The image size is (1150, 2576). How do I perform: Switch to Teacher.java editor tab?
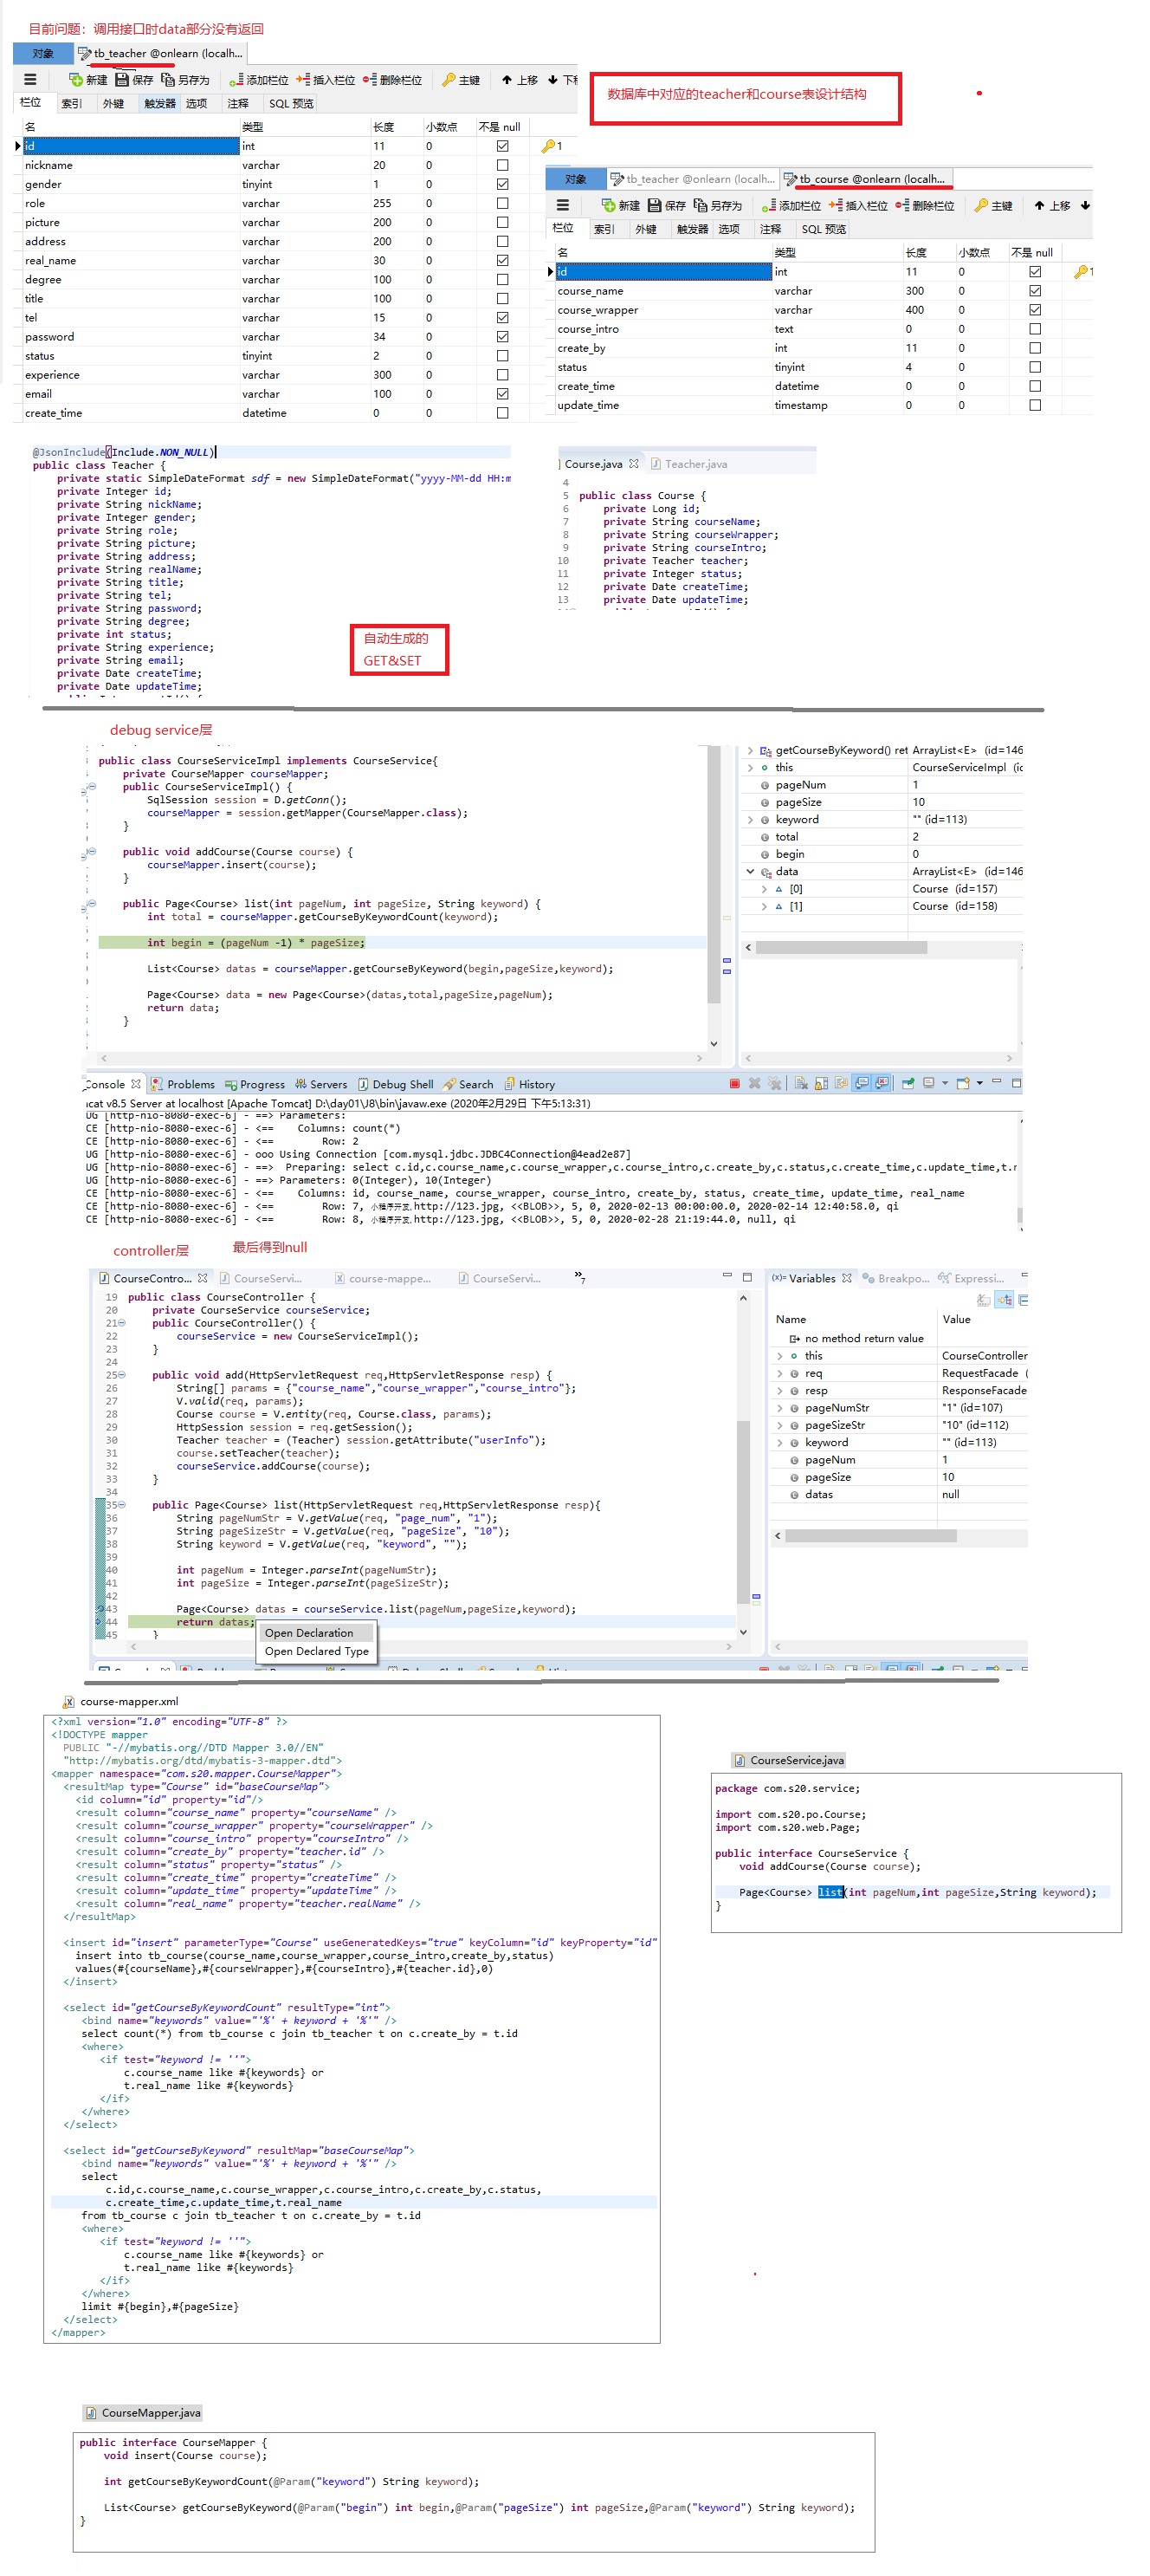coord(689,464)
